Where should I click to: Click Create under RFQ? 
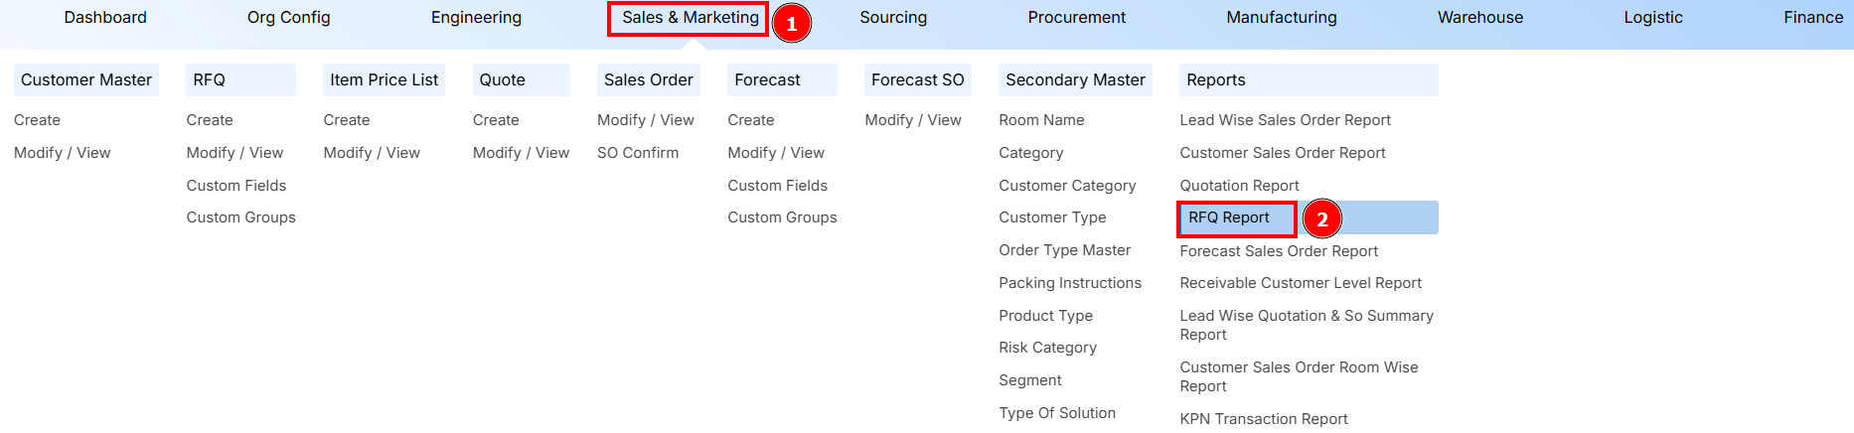click(x=210, y=120)
